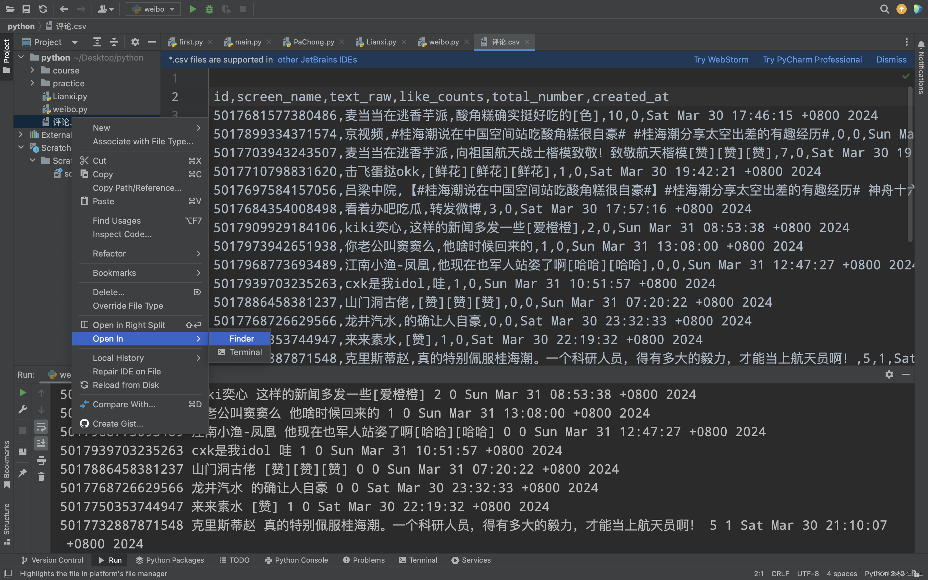
Task: Toggle the Structure side tool window
Action: tap(6, 524)
